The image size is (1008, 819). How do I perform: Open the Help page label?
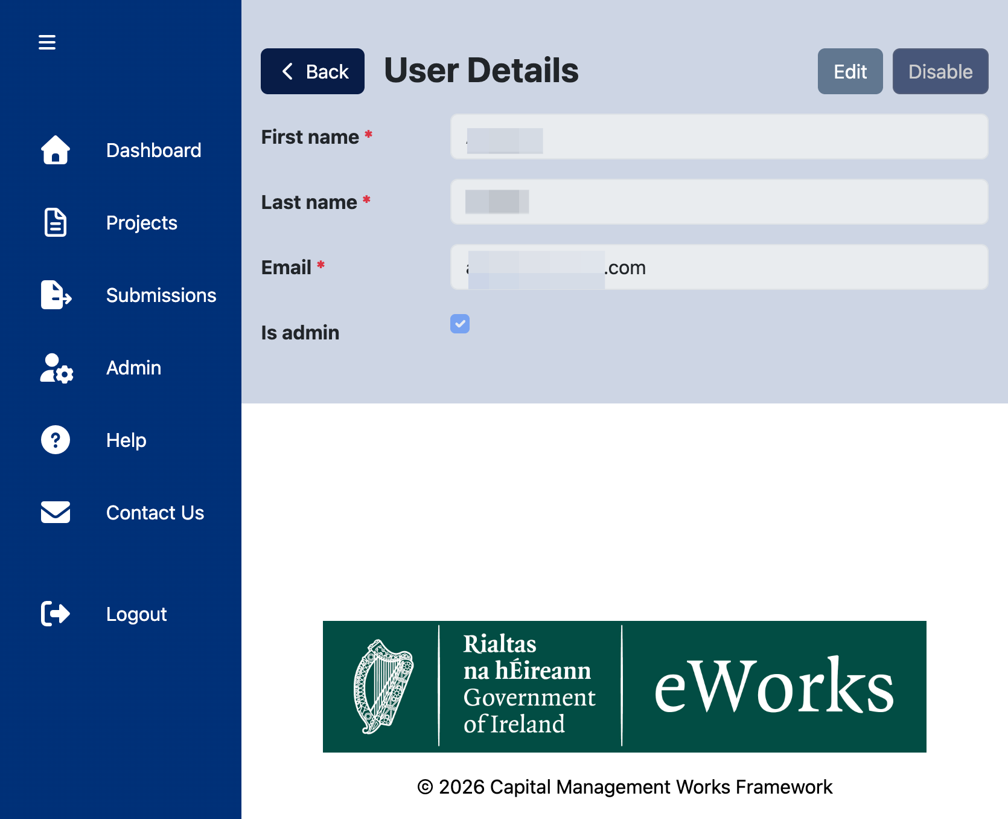pyautogui.click(x=126, y=440)
